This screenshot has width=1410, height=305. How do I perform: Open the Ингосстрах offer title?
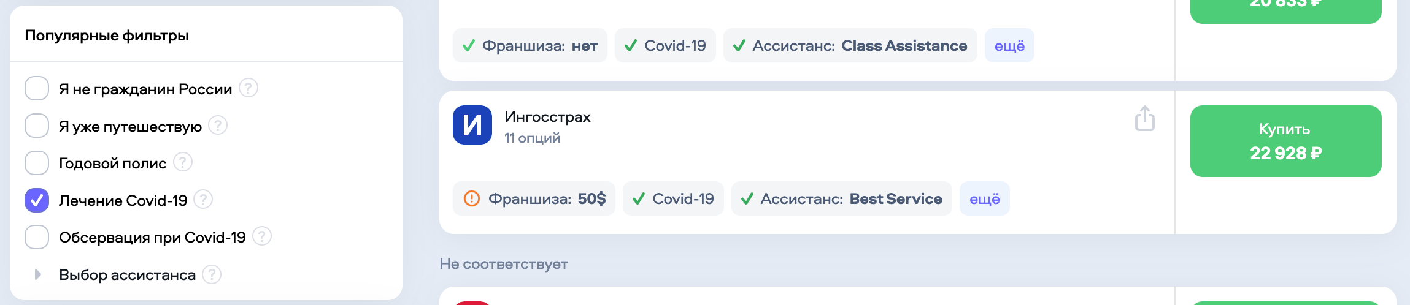pos(547,117)
